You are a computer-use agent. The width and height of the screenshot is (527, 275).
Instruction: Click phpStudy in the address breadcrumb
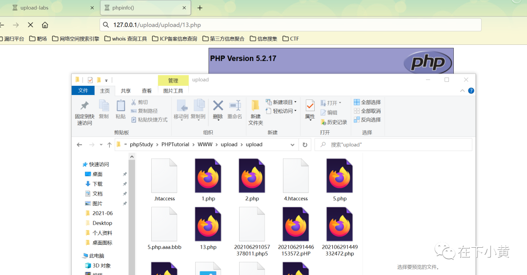pos(141,144)
